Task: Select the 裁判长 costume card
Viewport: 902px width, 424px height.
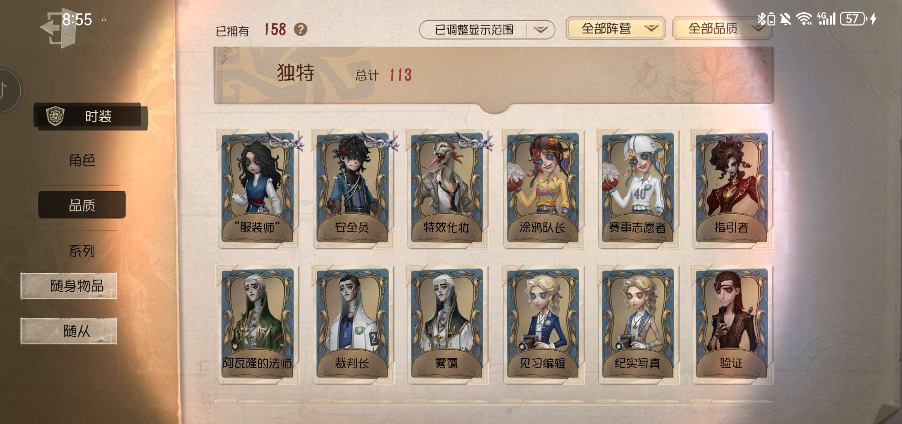Action: click(353, 325)
